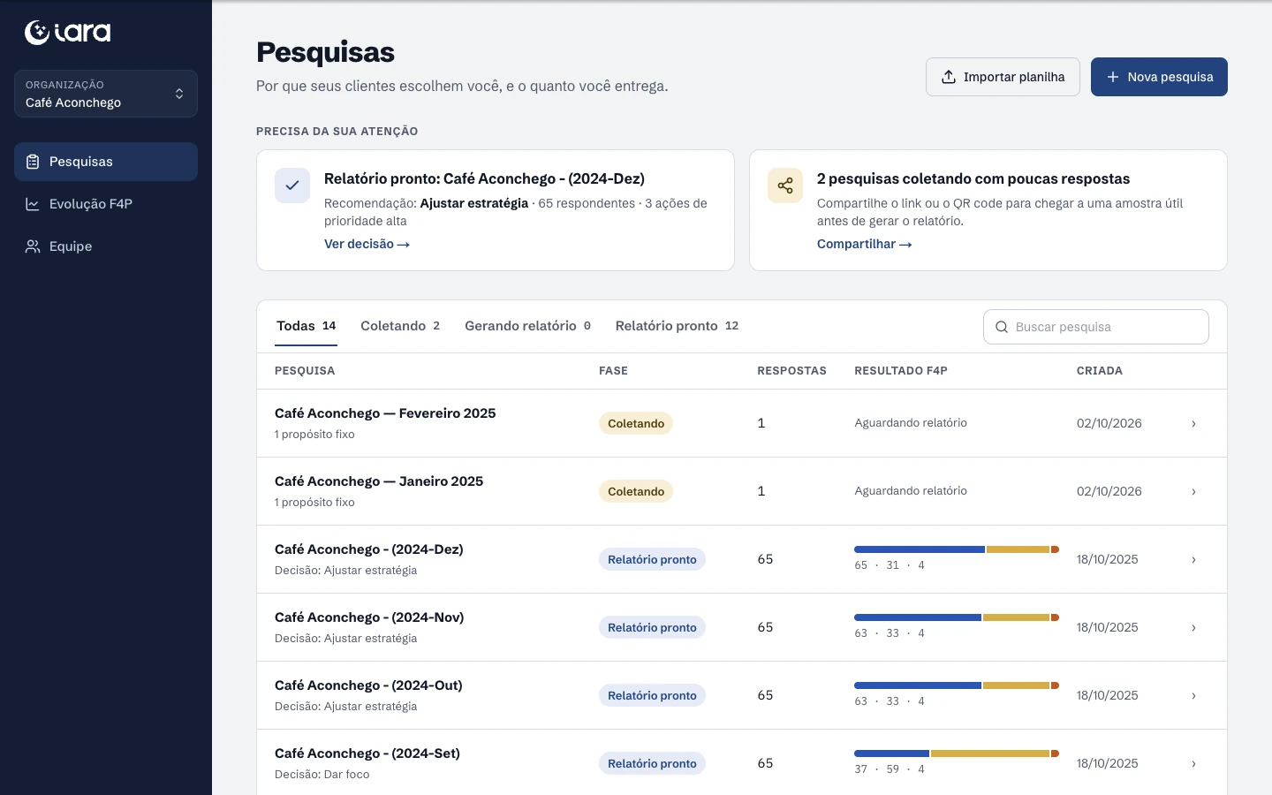The width and height of the screenshot is (1272, 795).
Task: Open Café Aconchego - (2024-Dez) survey
Action: pos(369,549)
